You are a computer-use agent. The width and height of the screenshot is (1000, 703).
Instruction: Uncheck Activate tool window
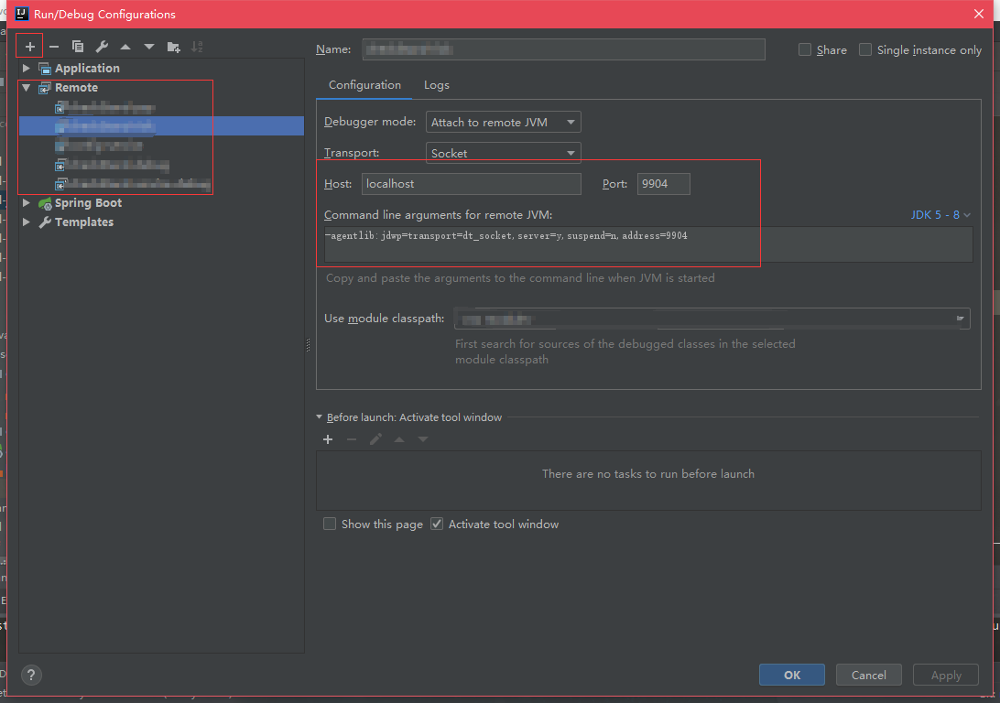coord(437,524)
